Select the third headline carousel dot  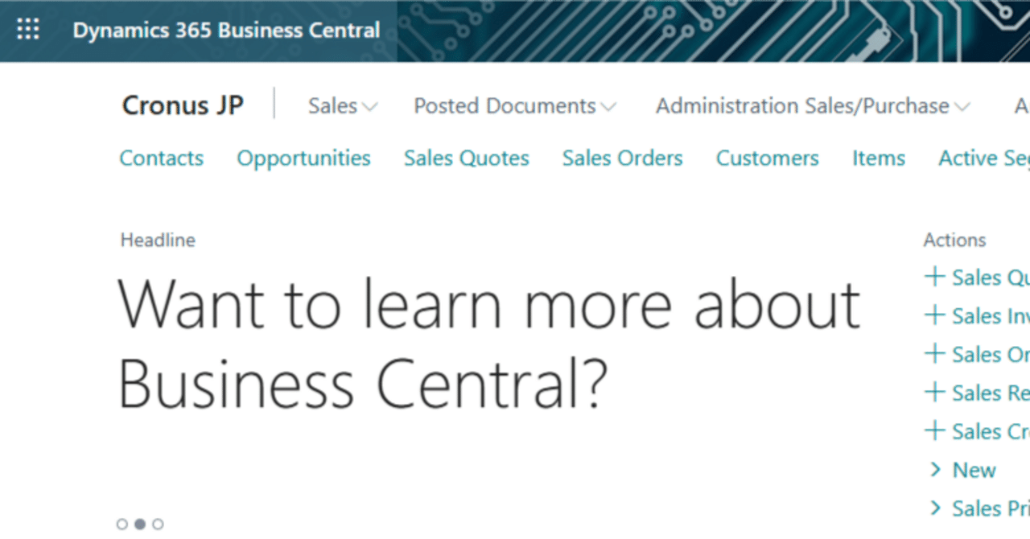pos(159,524)
